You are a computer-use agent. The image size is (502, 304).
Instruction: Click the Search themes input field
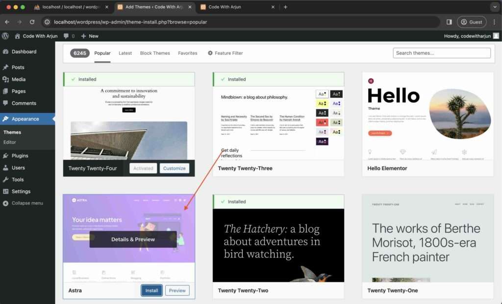pos(442,53)
